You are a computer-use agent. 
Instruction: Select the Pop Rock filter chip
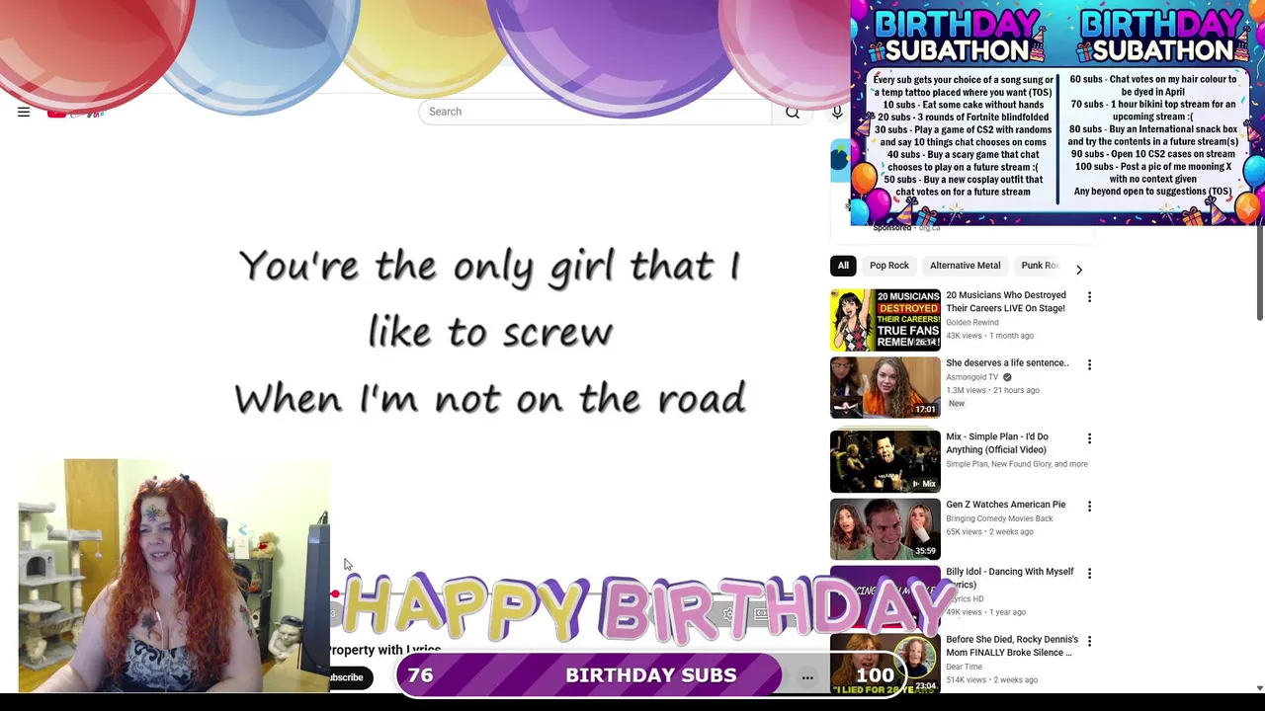(889, 266)
